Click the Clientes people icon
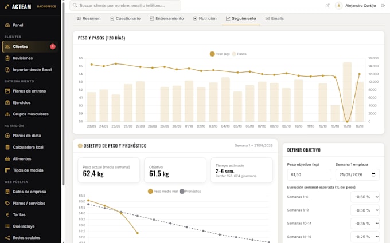Screen dimensions: 390x243 pos(7,47)
